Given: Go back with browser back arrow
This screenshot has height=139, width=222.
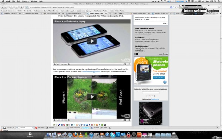Looking at the screenshot, I should pos(3,7).
